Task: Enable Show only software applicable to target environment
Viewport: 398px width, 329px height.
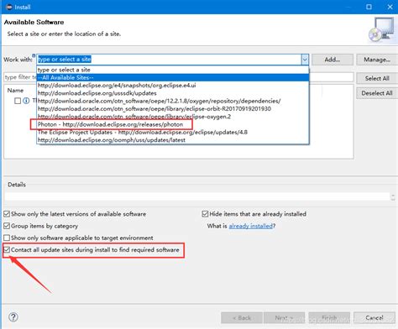Action: coord(7,238)
